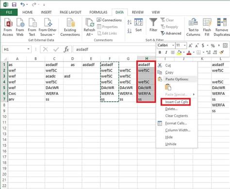230x189 pixels.
Task: Toggle Bold in the mini toolbar
Action: (x=160, y=52)
